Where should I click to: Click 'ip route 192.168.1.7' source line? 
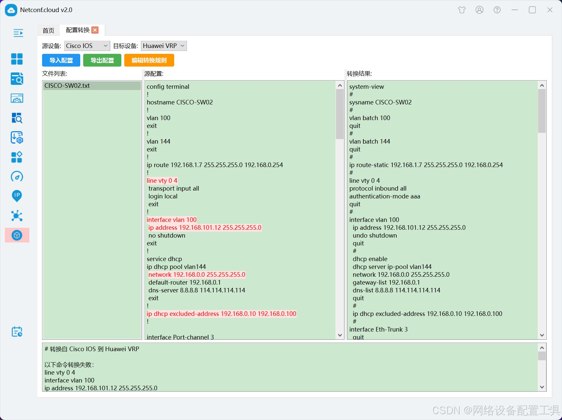point(215,165)
